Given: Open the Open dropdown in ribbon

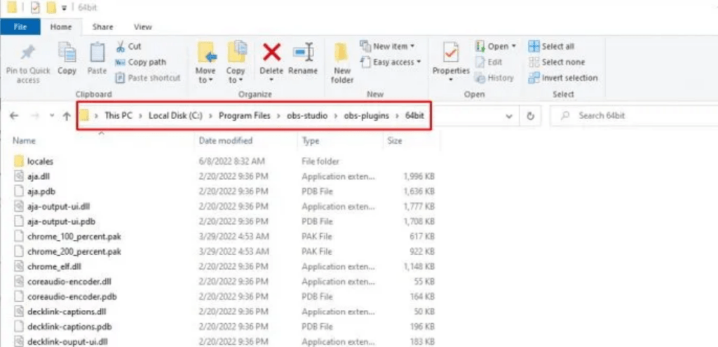Looking at the screenshot, I should (496, 46).
